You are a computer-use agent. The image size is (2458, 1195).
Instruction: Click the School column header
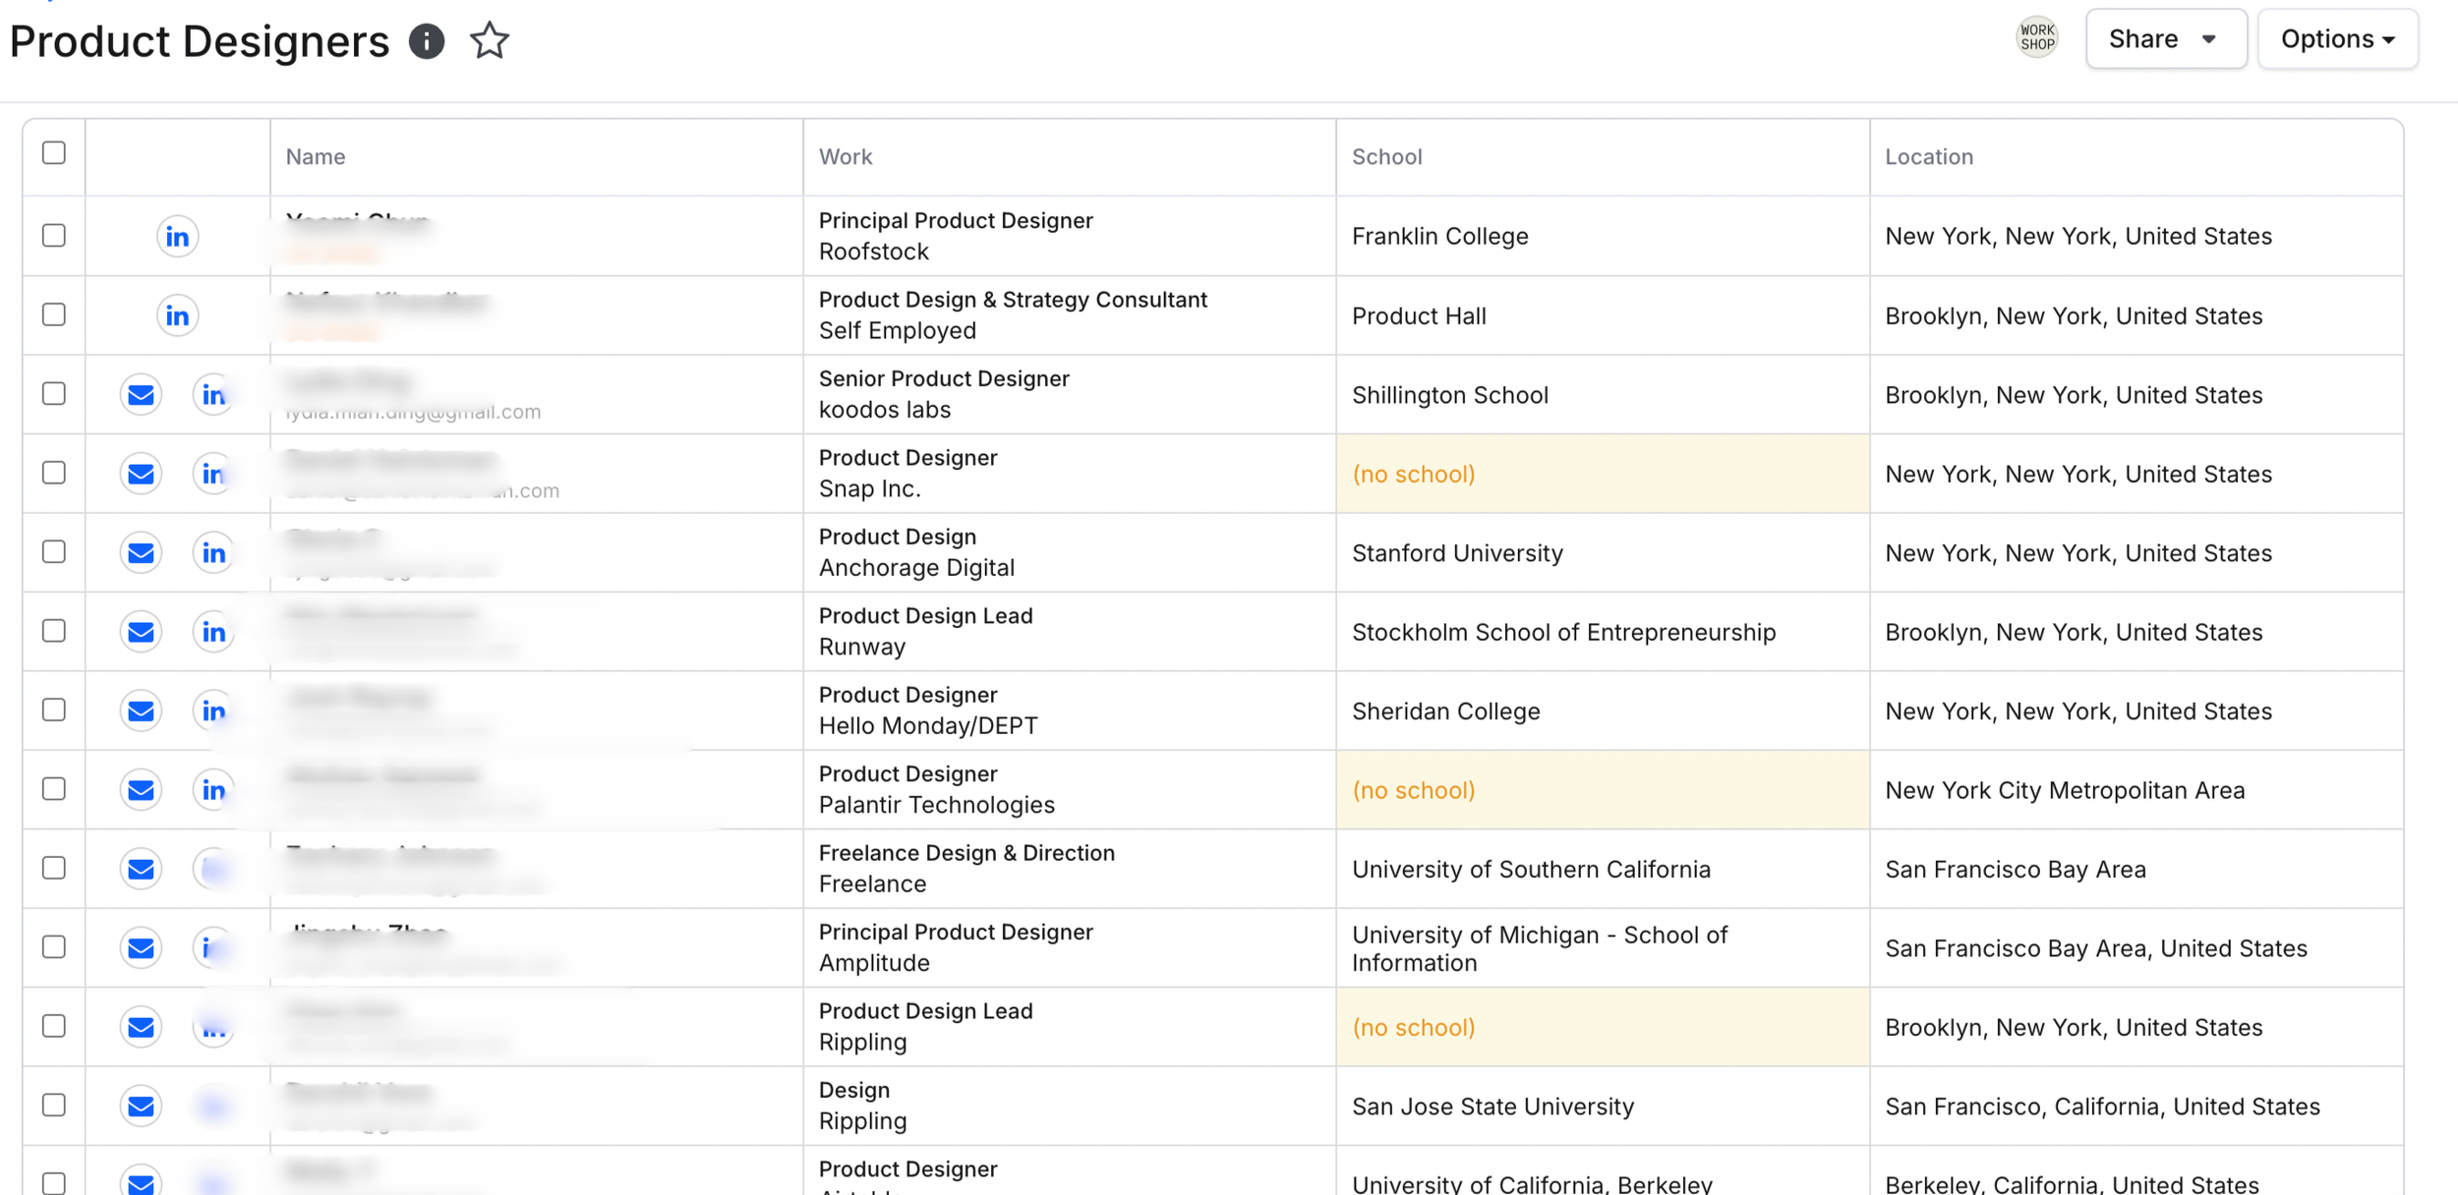1386,157
